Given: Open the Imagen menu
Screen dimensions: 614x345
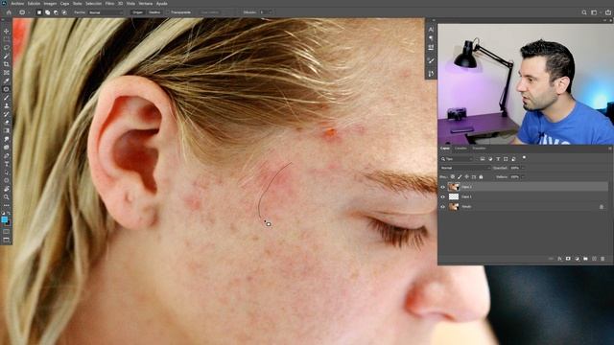Looking at the screenshot, I should pyautogui.click(x=50, y=4).
